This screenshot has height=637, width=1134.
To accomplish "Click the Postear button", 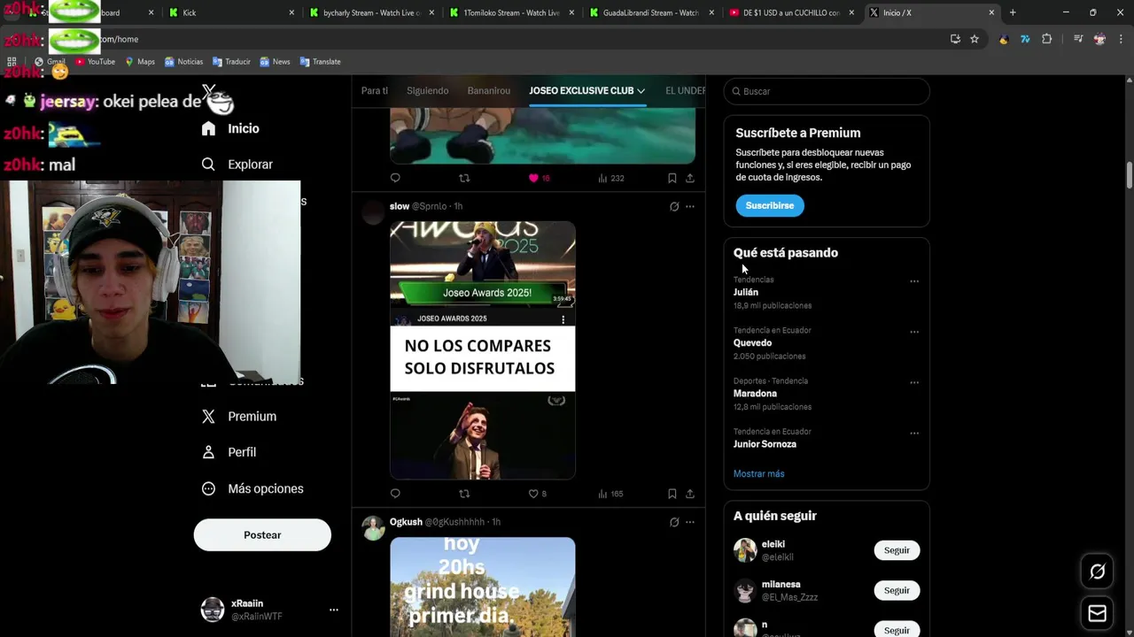I will pyautogui.click(x=262, y=535).
